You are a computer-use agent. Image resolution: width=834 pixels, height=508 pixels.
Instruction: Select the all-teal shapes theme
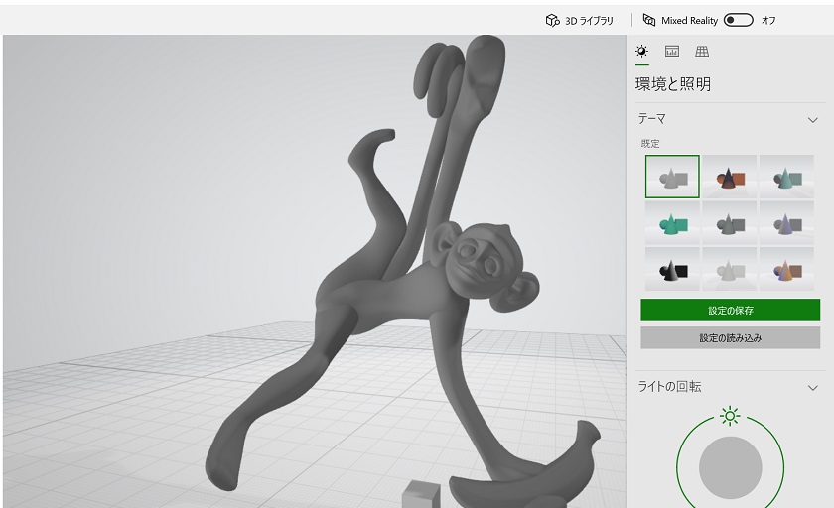[x=672, y=222]
